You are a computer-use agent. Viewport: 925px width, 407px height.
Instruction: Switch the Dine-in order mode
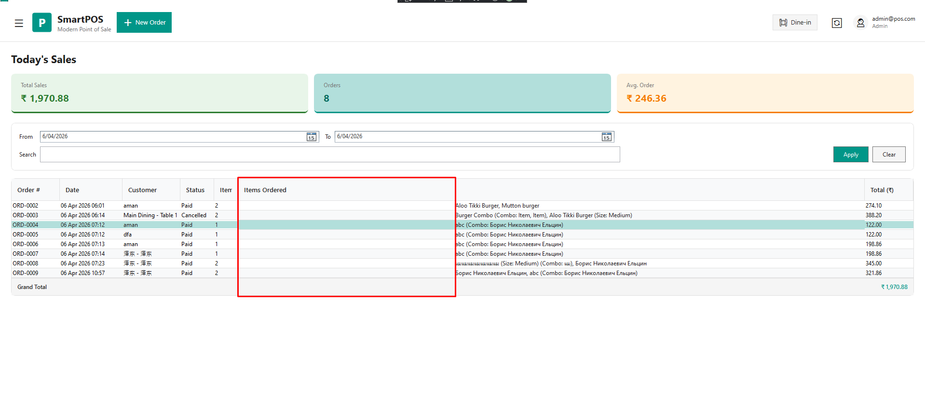[795, 23]
